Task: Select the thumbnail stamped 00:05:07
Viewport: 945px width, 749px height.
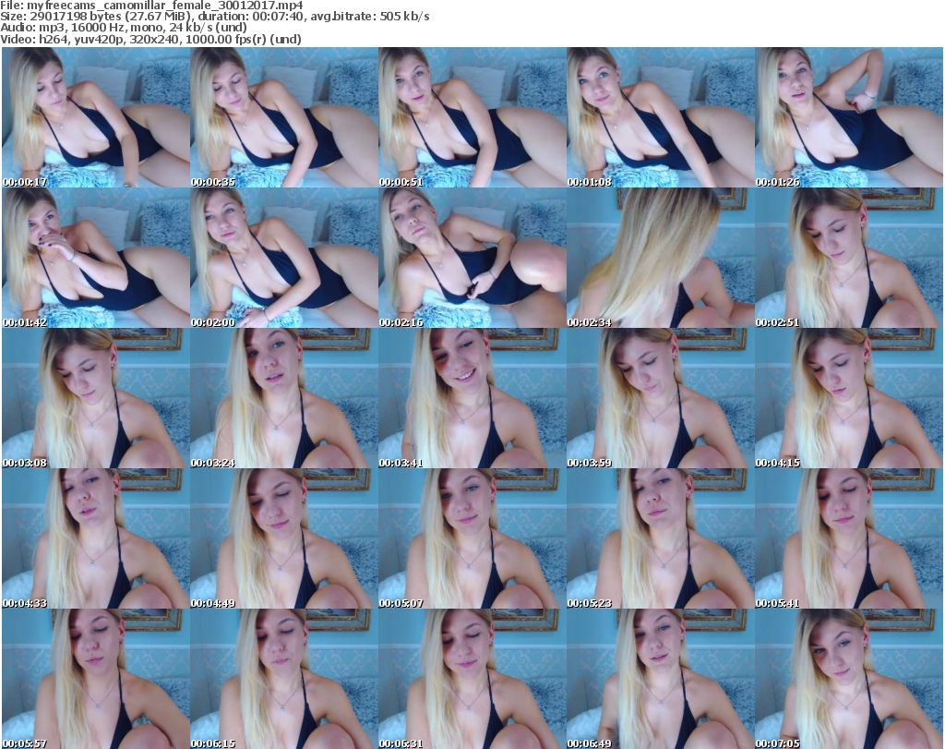Action: click(472, 539)
